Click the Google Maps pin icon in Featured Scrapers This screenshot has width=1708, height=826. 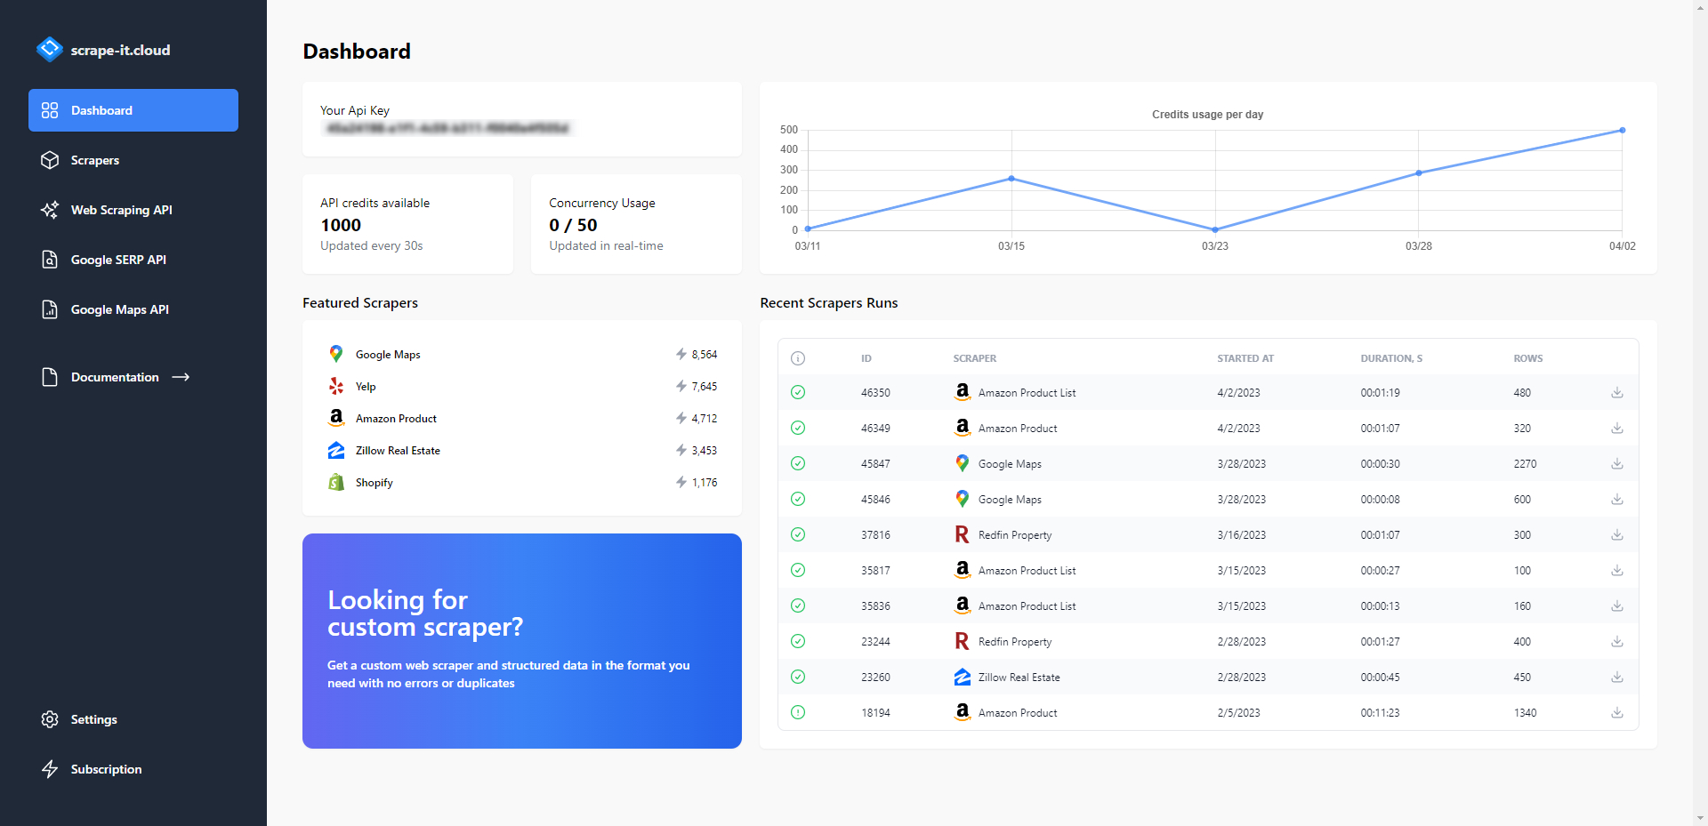pyautogui.click(x=336, y=354)
